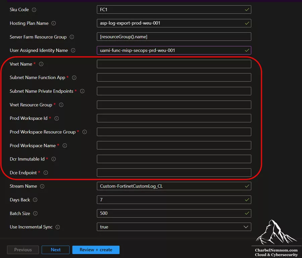The width and height of the screenshot is (302, 258).
Task: Click the Server Farm Resource Group field
Action: pos(174,37)
